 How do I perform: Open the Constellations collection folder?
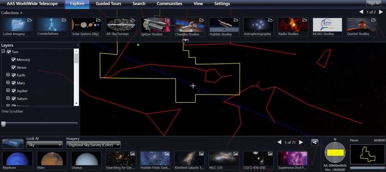pyautogui.click(x=52, y=26)
